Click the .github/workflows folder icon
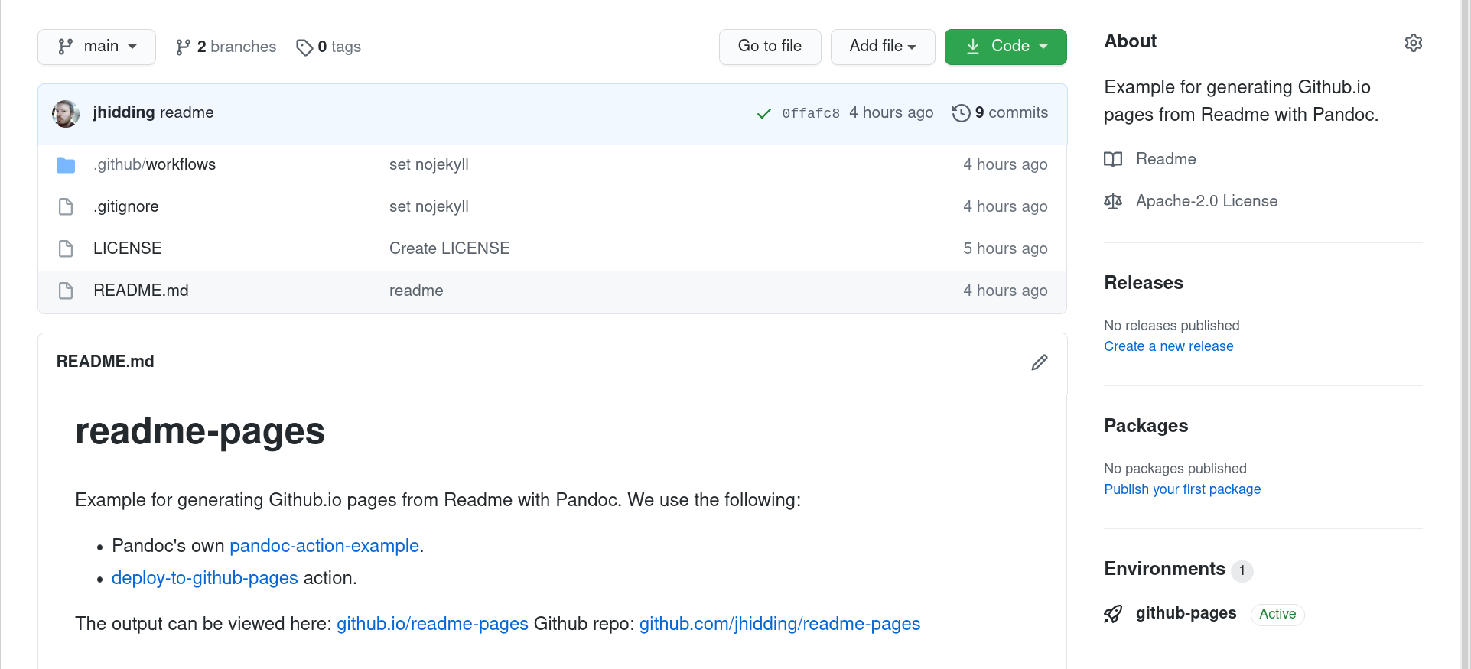 (66, 165)
